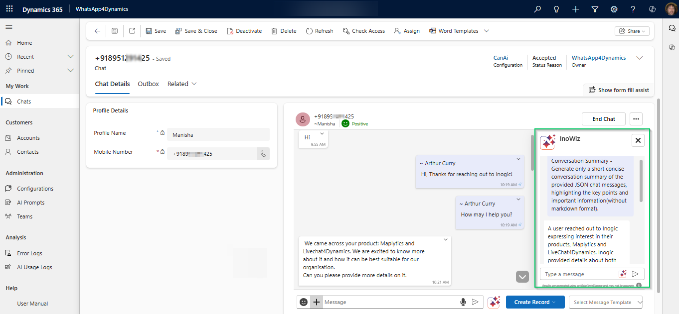Click the help question mark icon
This screenshot has height=314, width=679.
click(633, 9)
